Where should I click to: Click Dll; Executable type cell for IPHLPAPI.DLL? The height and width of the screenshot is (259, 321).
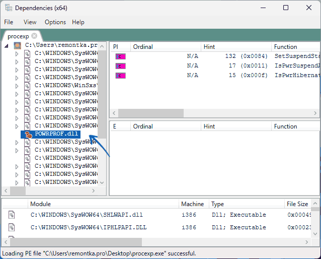(238, 227)
